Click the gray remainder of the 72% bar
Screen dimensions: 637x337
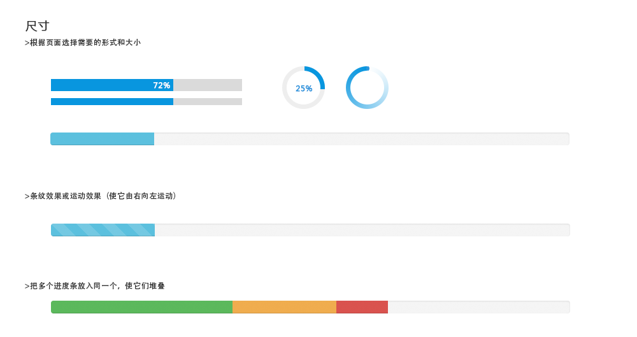(x=208, y=85)
